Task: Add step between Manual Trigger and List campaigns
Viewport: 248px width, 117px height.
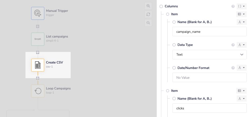Action: point(38,26)
